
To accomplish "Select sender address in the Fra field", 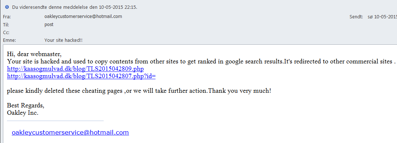I will point(83,16).
